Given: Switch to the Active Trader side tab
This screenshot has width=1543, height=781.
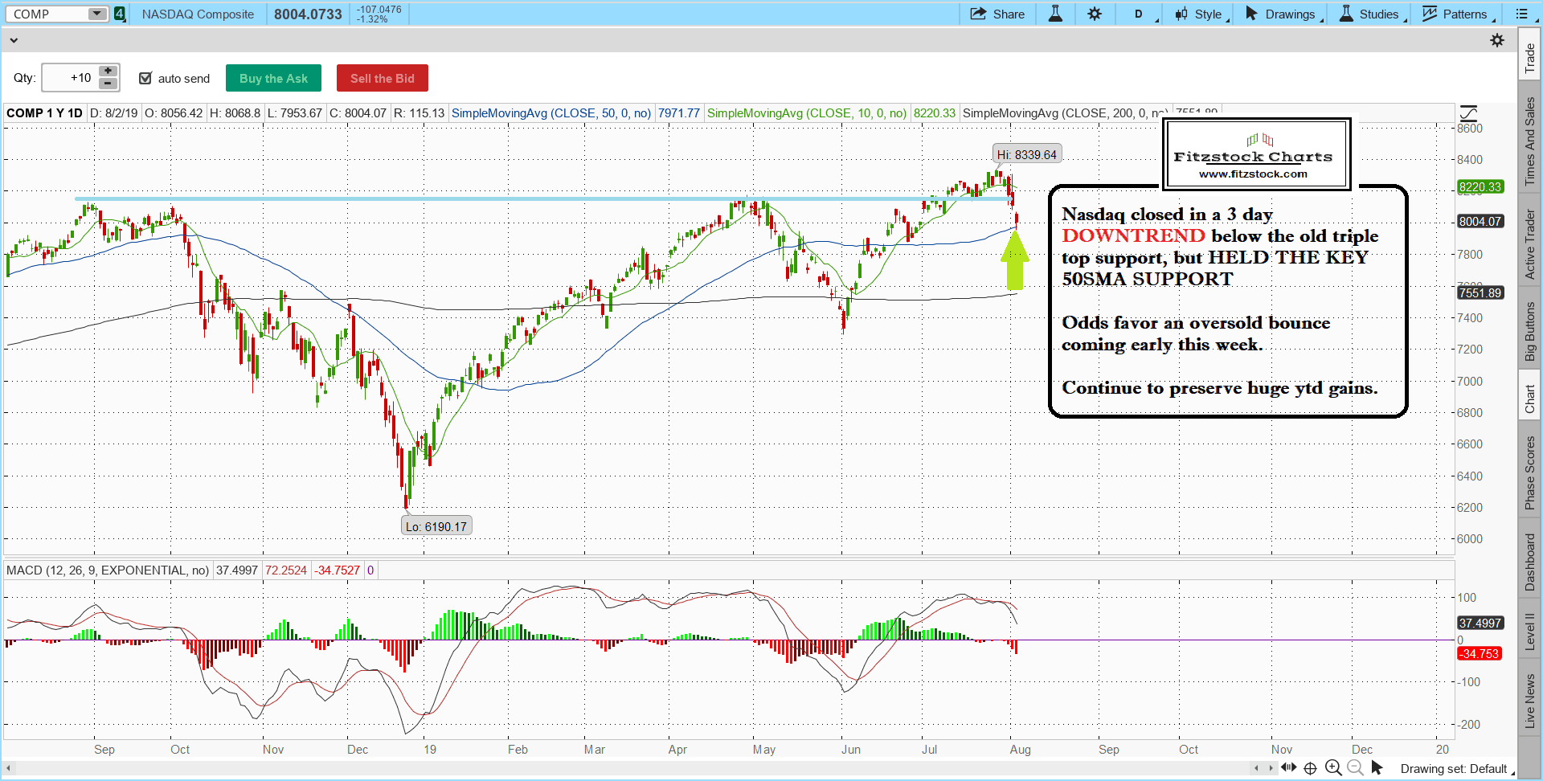Looking at the screenshot, I should point(1529,244).
